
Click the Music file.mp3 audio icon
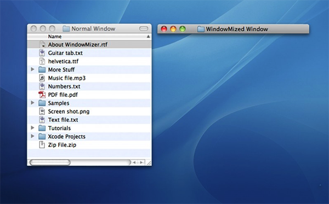pos(42,78)
